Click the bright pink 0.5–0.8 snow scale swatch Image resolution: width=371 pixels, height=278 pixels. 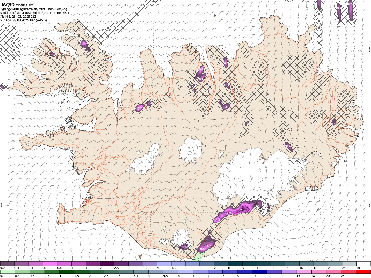click(x=50, y=264)
